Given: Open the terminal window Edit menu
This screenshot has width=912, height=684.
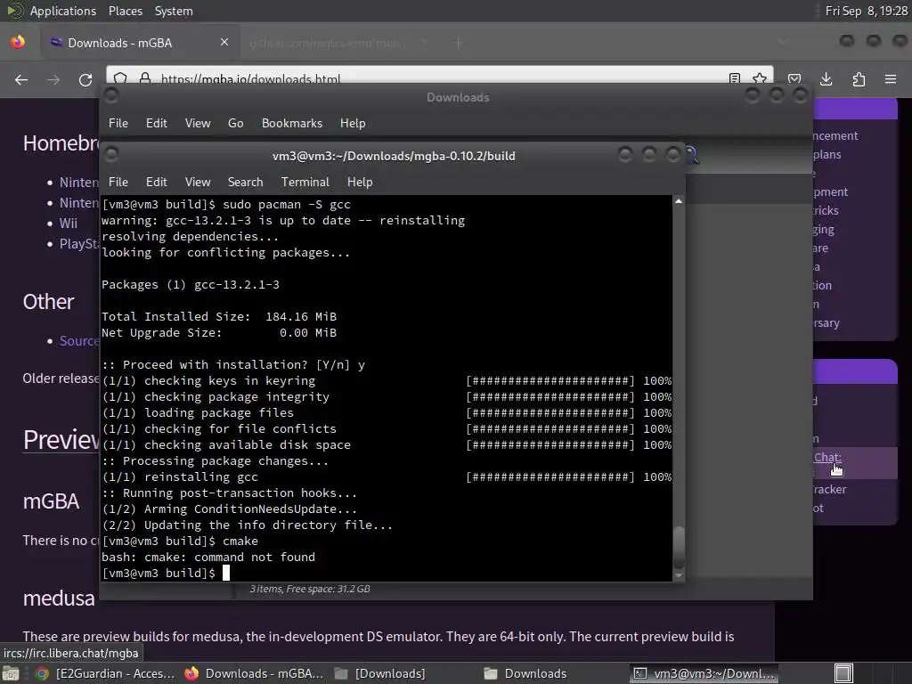Looking at the screenshot, I should pos(157,182).
